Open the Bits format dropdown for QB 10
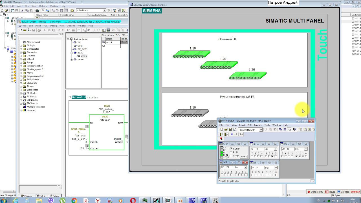The height and width of the screenshot is (203, 361). (x=306, y=149)
